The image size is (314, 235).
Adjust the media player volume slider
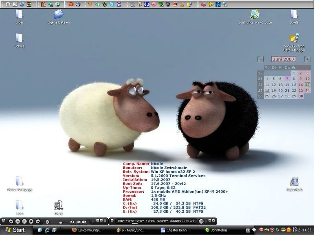click(59, 222)
